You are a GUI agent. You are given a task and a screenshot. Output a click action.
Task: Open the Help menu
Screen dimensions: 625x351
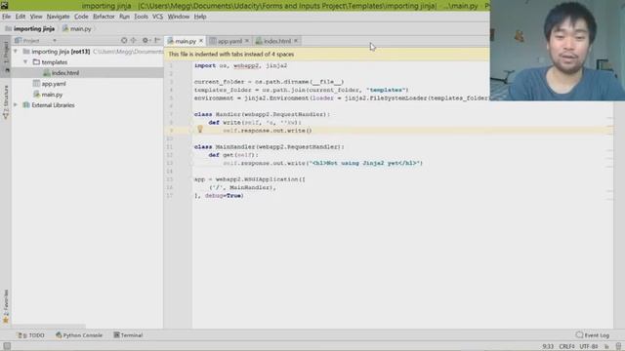pos(200,17)
